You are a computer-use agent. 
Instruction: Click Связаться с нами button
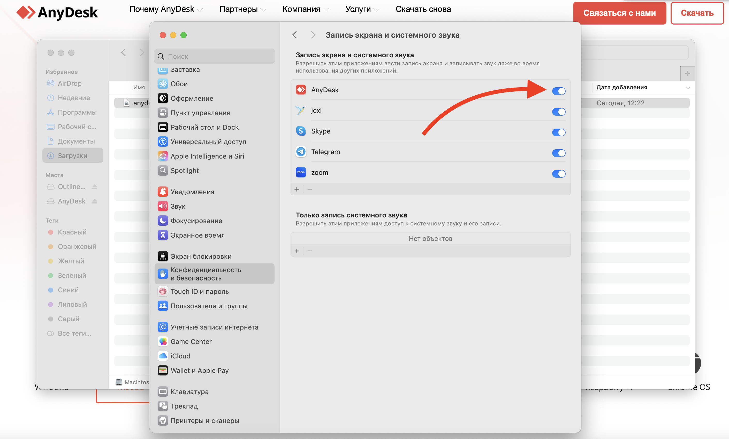(620, 13)
